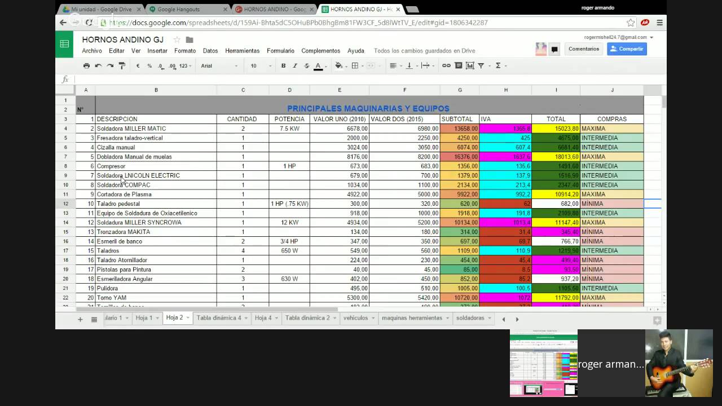Open the vertical align options

(x=410, y=66)
